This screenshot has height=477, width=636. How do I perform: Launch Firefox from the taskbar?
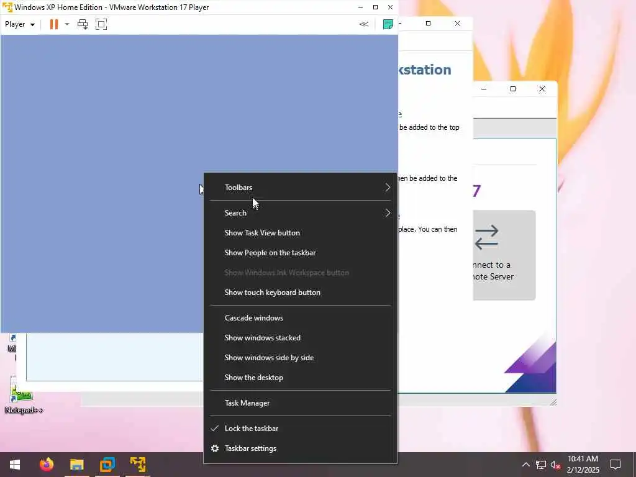click(x=46, y=465)
